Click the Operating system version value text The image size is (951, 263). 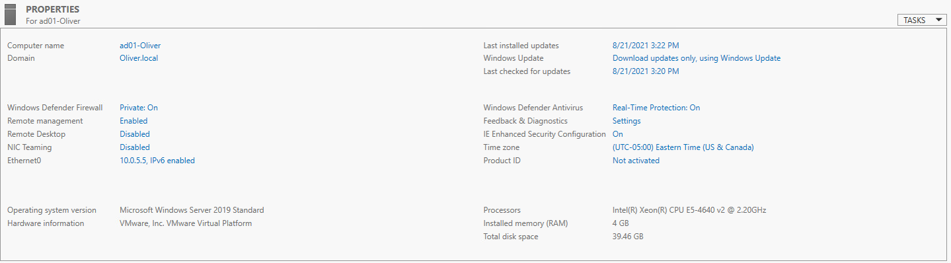192,210
